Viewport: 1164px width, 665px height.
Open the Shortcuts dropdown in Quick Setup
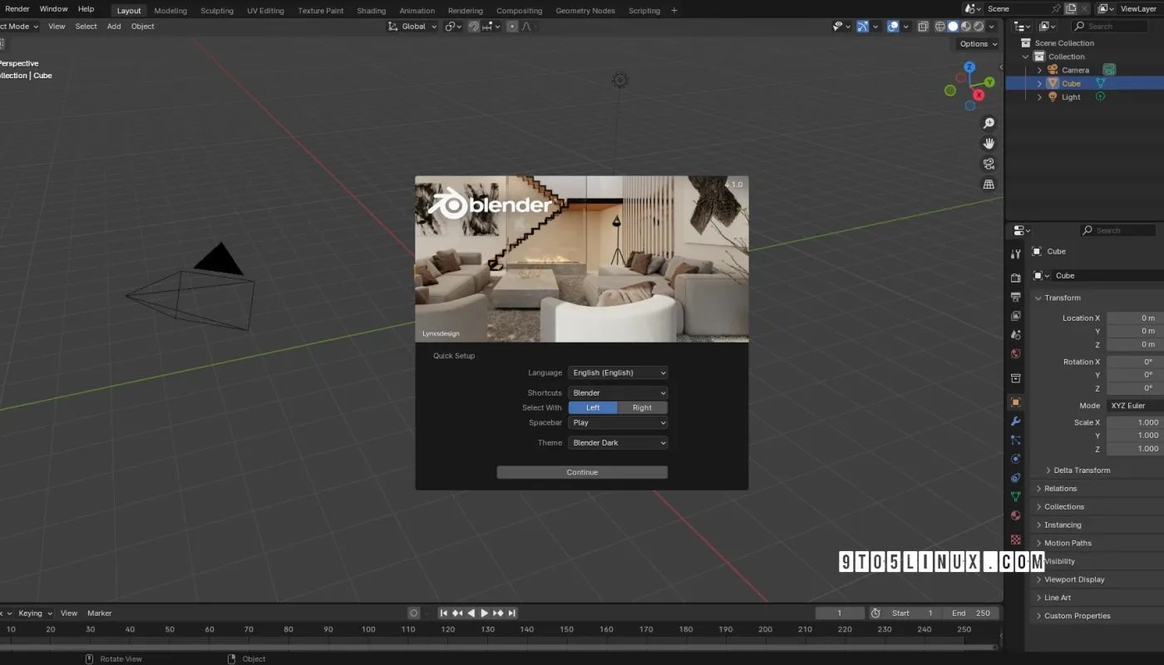(x=618, y=392)
